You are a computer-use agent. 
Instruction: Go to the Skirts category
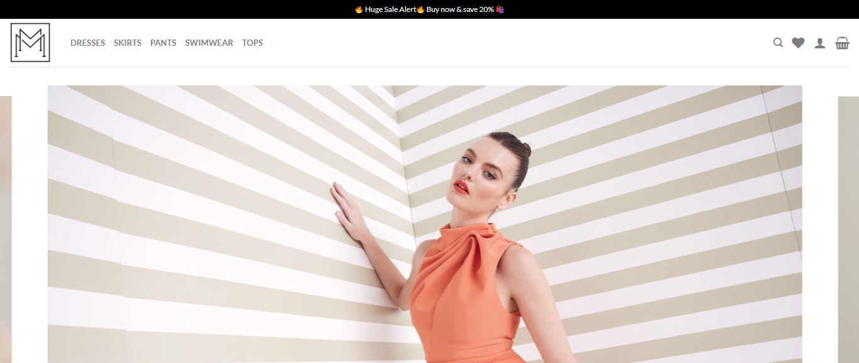pos(128,43)
